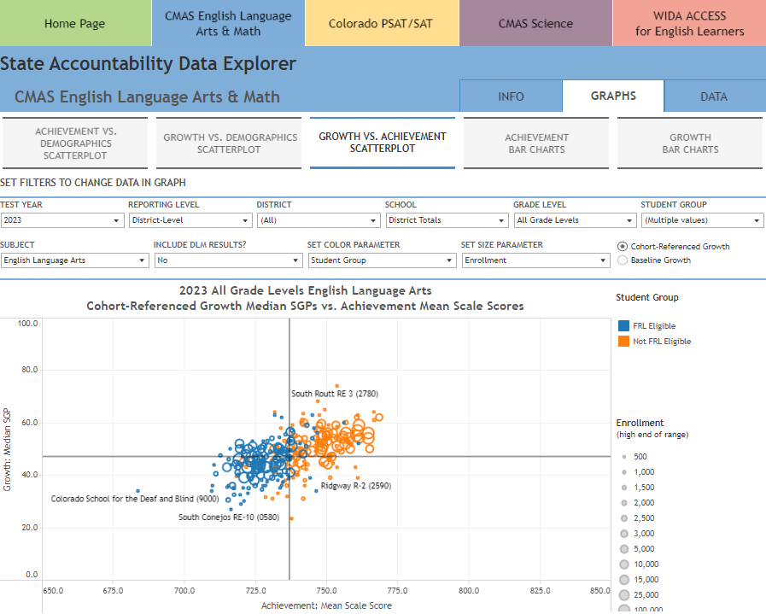This screenshot has height=614, width=766.
Task: Click the blue FRL Eligible legend swatch
Action: [623, 326]
